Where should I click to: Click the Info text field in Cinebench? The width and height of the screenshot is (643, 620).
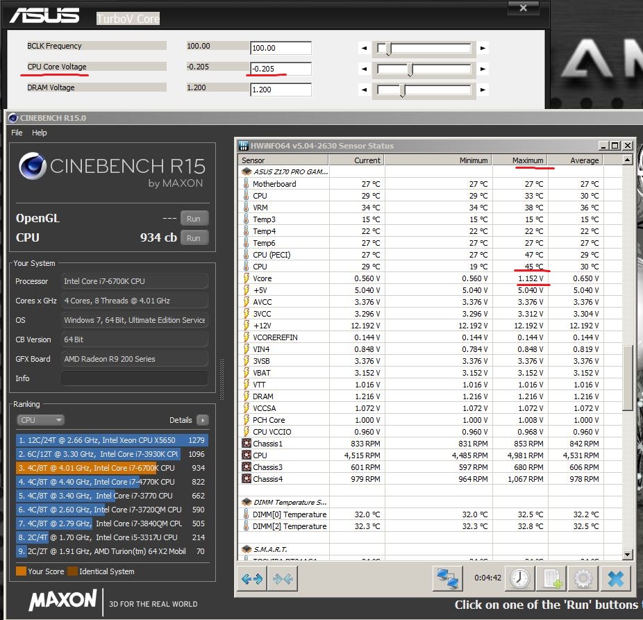pyautogui.click(x=135, y=378)
